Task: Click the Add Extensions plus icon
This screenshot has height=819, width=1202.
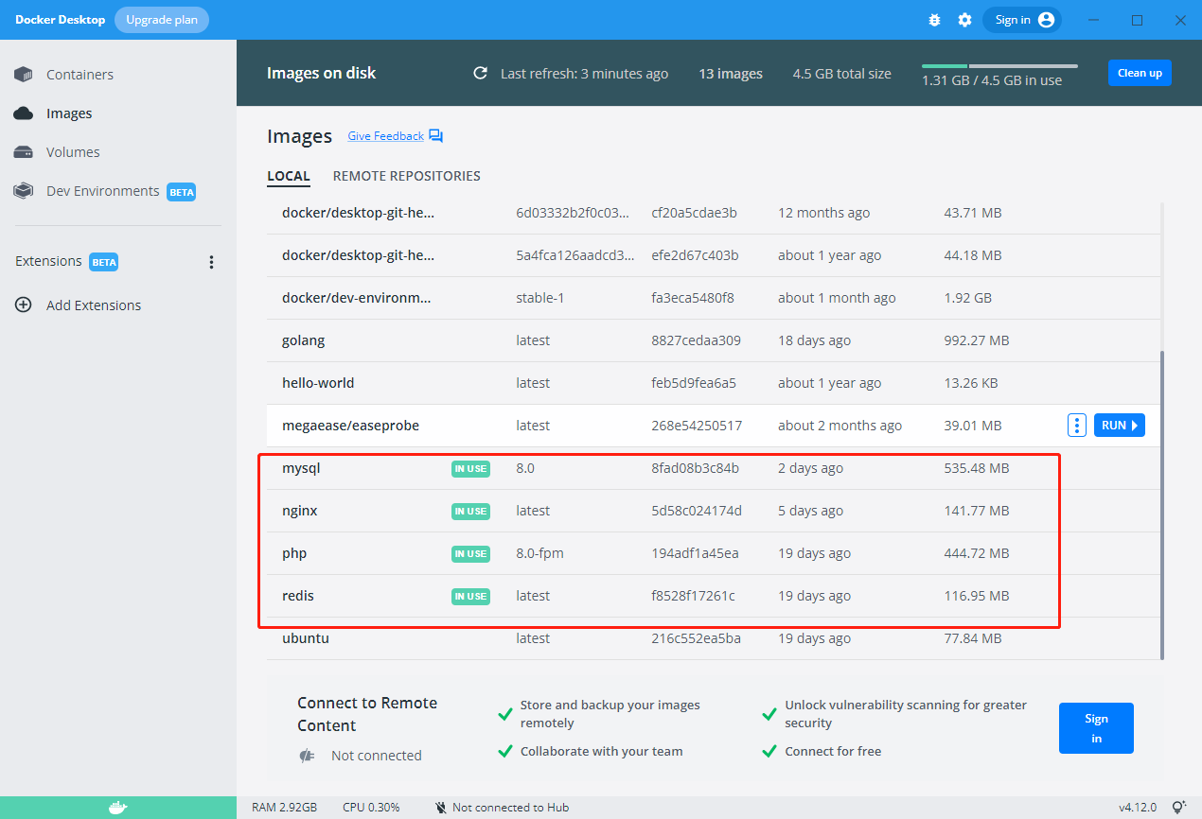Action: tap(24, 305)
